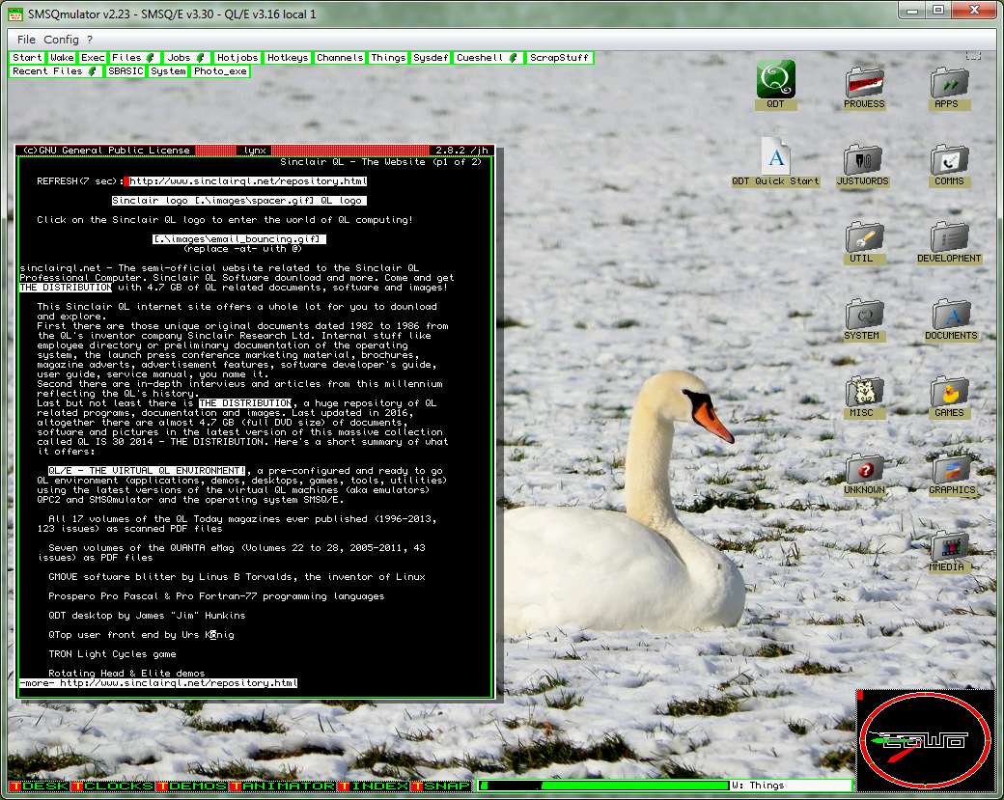Click the small marker at top-right of desktop
The width and height of the screenshot is (1004, 800).
coord(973,56)
